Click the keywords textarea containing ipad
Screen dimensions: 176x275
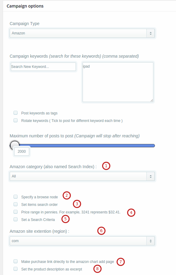click(x=118, y=82)
